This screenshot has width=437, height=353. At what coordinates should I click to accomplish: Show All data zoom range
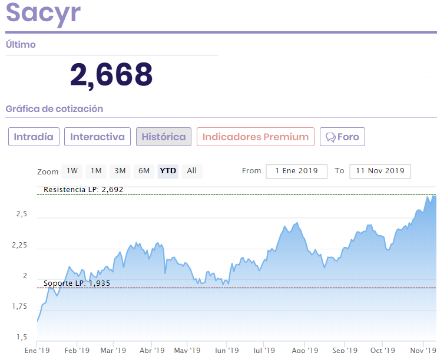192,171
